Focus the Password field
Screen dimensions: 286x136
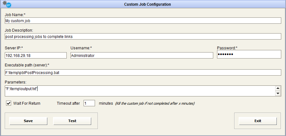click(x=249, y=54)
